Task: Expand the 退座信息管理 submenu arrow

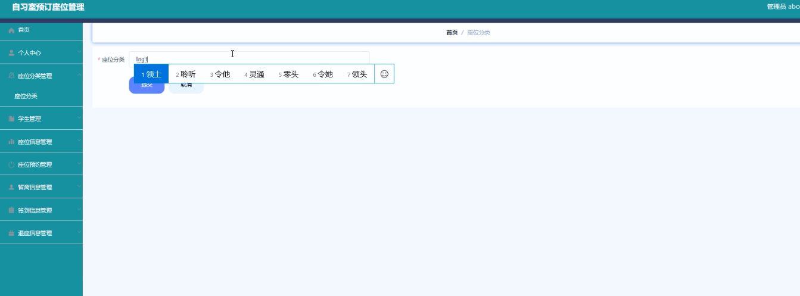Action: coord(79,233)
